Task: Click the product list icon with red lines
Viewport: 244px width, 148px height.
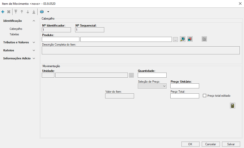Action: (190, 39)
